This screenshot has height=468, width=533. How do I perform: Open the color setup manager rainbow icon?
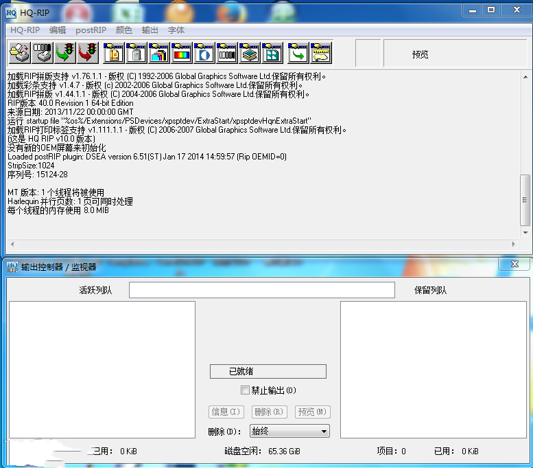point(182,53)
